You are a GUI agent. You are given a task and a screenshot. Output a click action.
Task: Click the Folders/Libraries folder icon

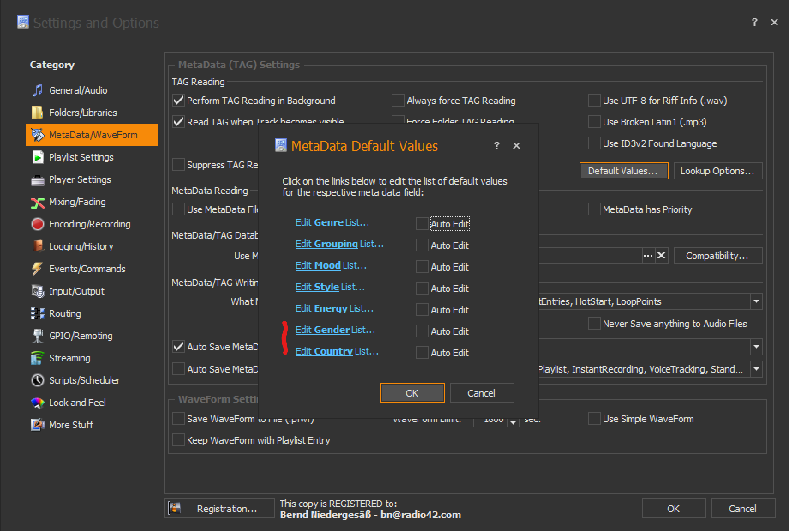click(38, 113)
